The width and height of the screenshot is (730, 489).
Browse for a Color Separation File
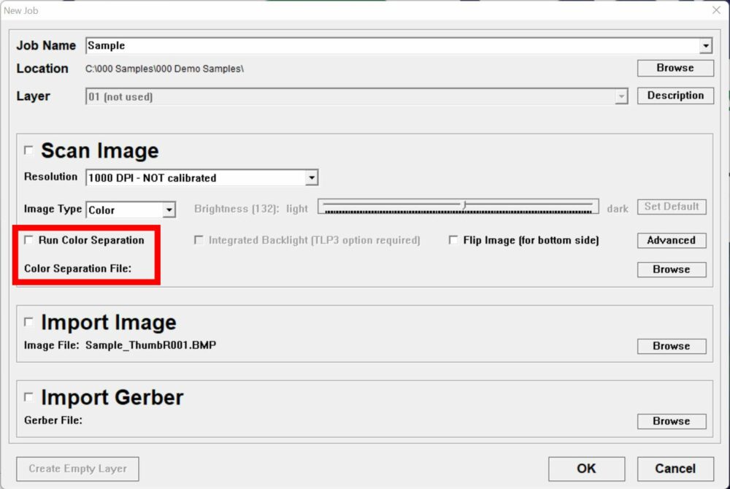point(672,269)
